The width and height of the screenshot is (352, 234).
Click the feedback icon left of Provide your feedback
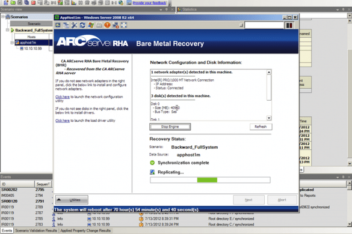pos(129,2)
